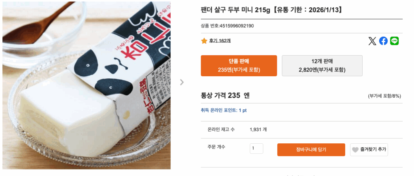414x176 pixels.
Task: Open the 후기 162개 reviews link
Action: [220, 41]
